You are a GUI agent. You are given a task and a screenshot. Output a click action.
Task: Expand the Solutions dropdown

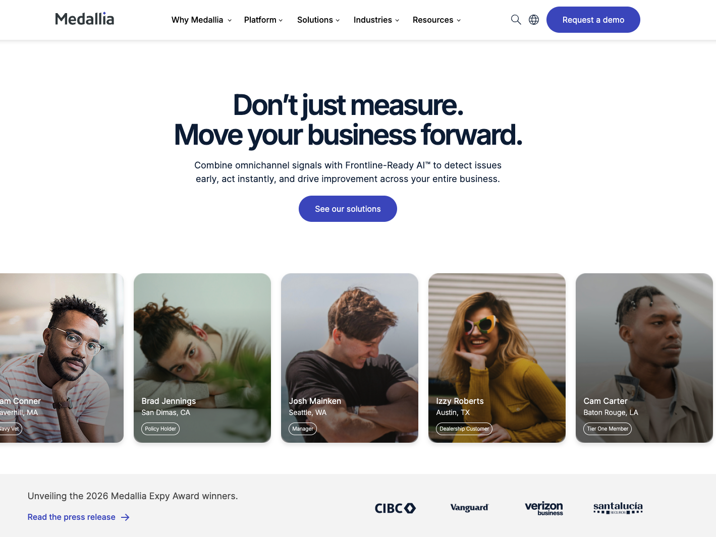tap(318, 20)
